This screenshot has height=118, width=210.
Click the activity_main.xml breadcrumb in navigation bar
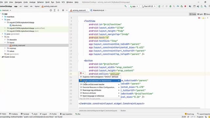(49, 6)
